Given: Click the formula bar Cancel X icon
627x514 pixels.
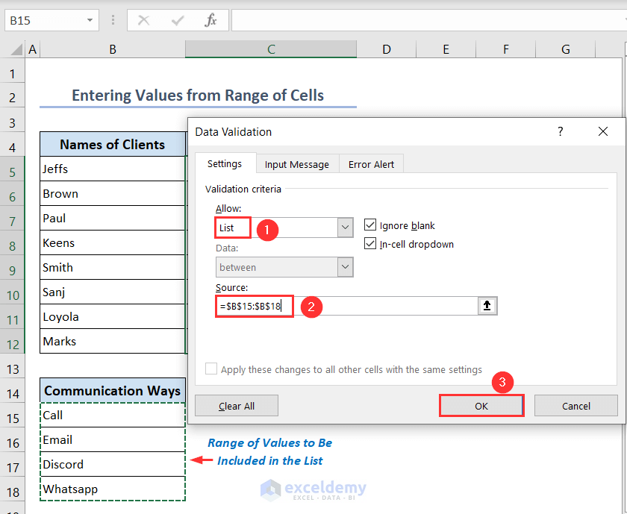Looking at the screenshot, I should click(x=144, y=20).
